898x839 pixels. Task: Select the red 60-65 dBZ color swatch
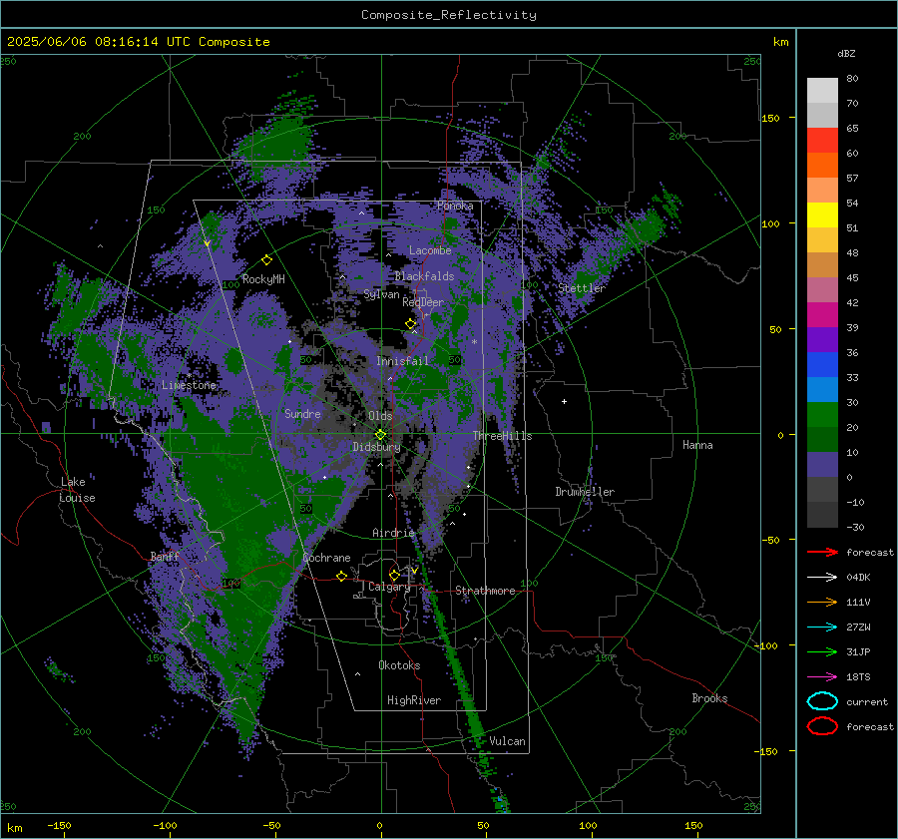822,141
